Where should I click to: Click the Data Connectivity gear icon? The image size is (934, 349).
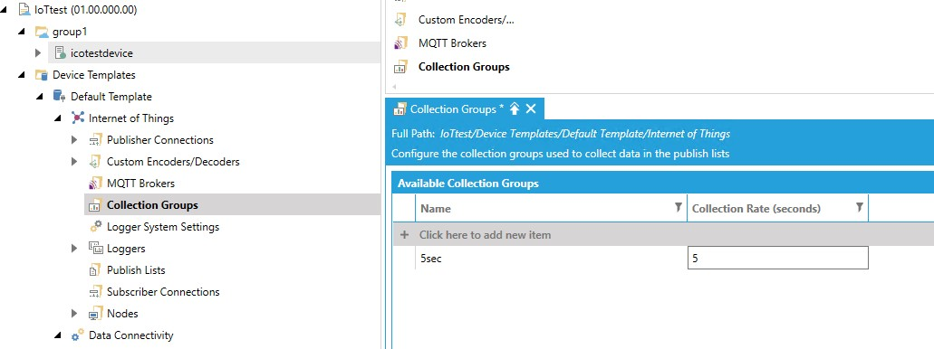click(x=77, y=335)
